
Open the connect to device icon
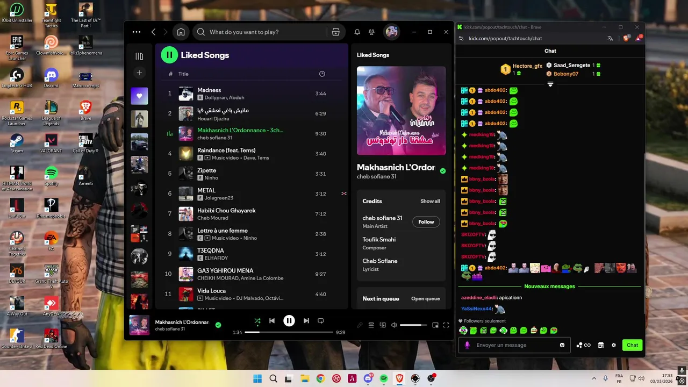pyautogui.click(x=383, y=325)
